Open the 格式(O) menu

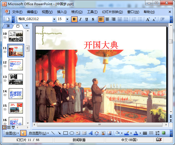(x=77, y=12)
